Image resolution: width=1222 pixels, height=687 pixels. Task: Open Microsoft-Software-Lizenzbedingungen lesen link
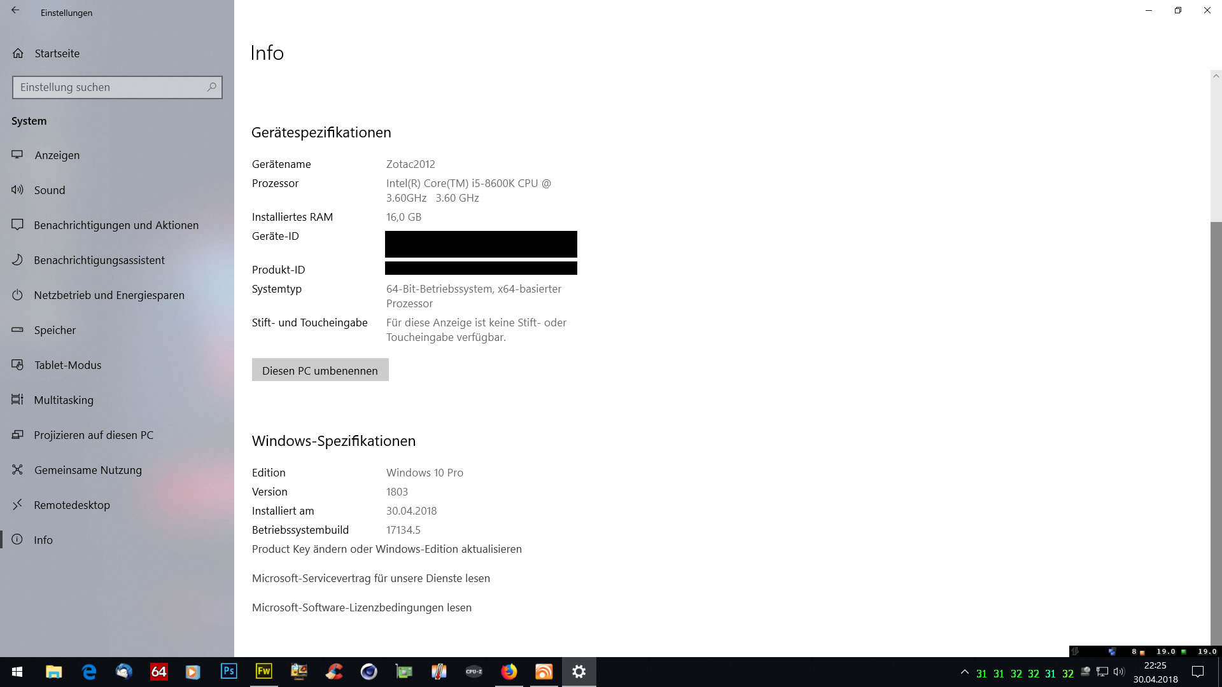362,607
